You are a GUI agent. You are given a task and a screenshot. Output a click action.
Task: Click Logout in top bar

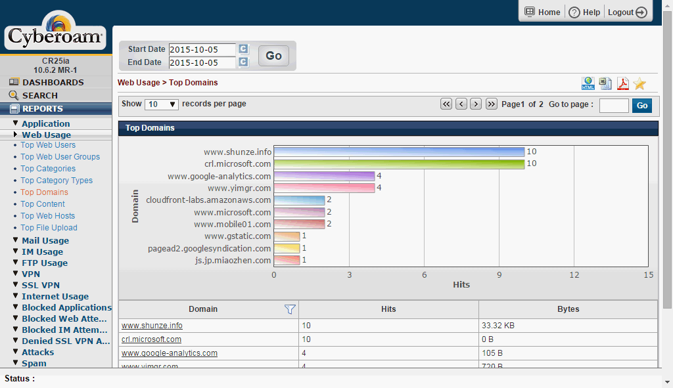point(628,12)
